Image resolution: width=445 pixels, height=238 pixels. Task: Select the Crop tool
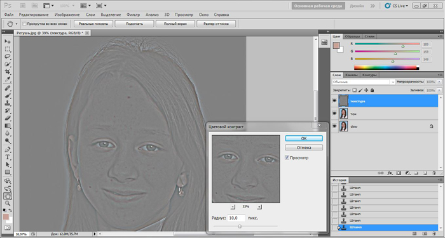point(8,72)
